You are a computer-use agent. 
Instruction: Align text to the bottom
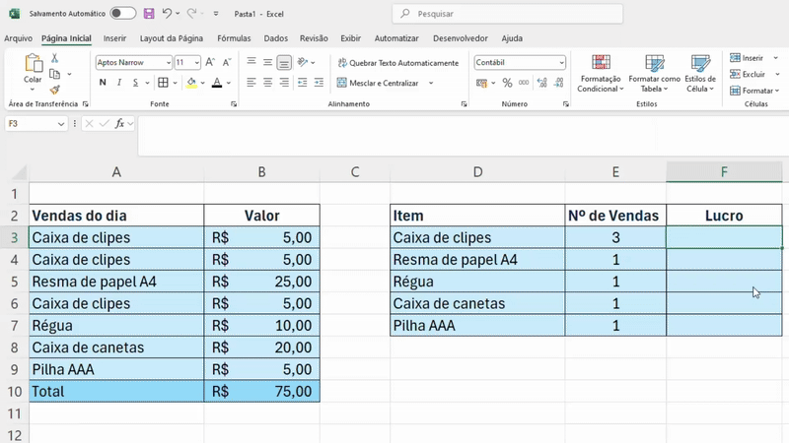[x=284, y=62]
